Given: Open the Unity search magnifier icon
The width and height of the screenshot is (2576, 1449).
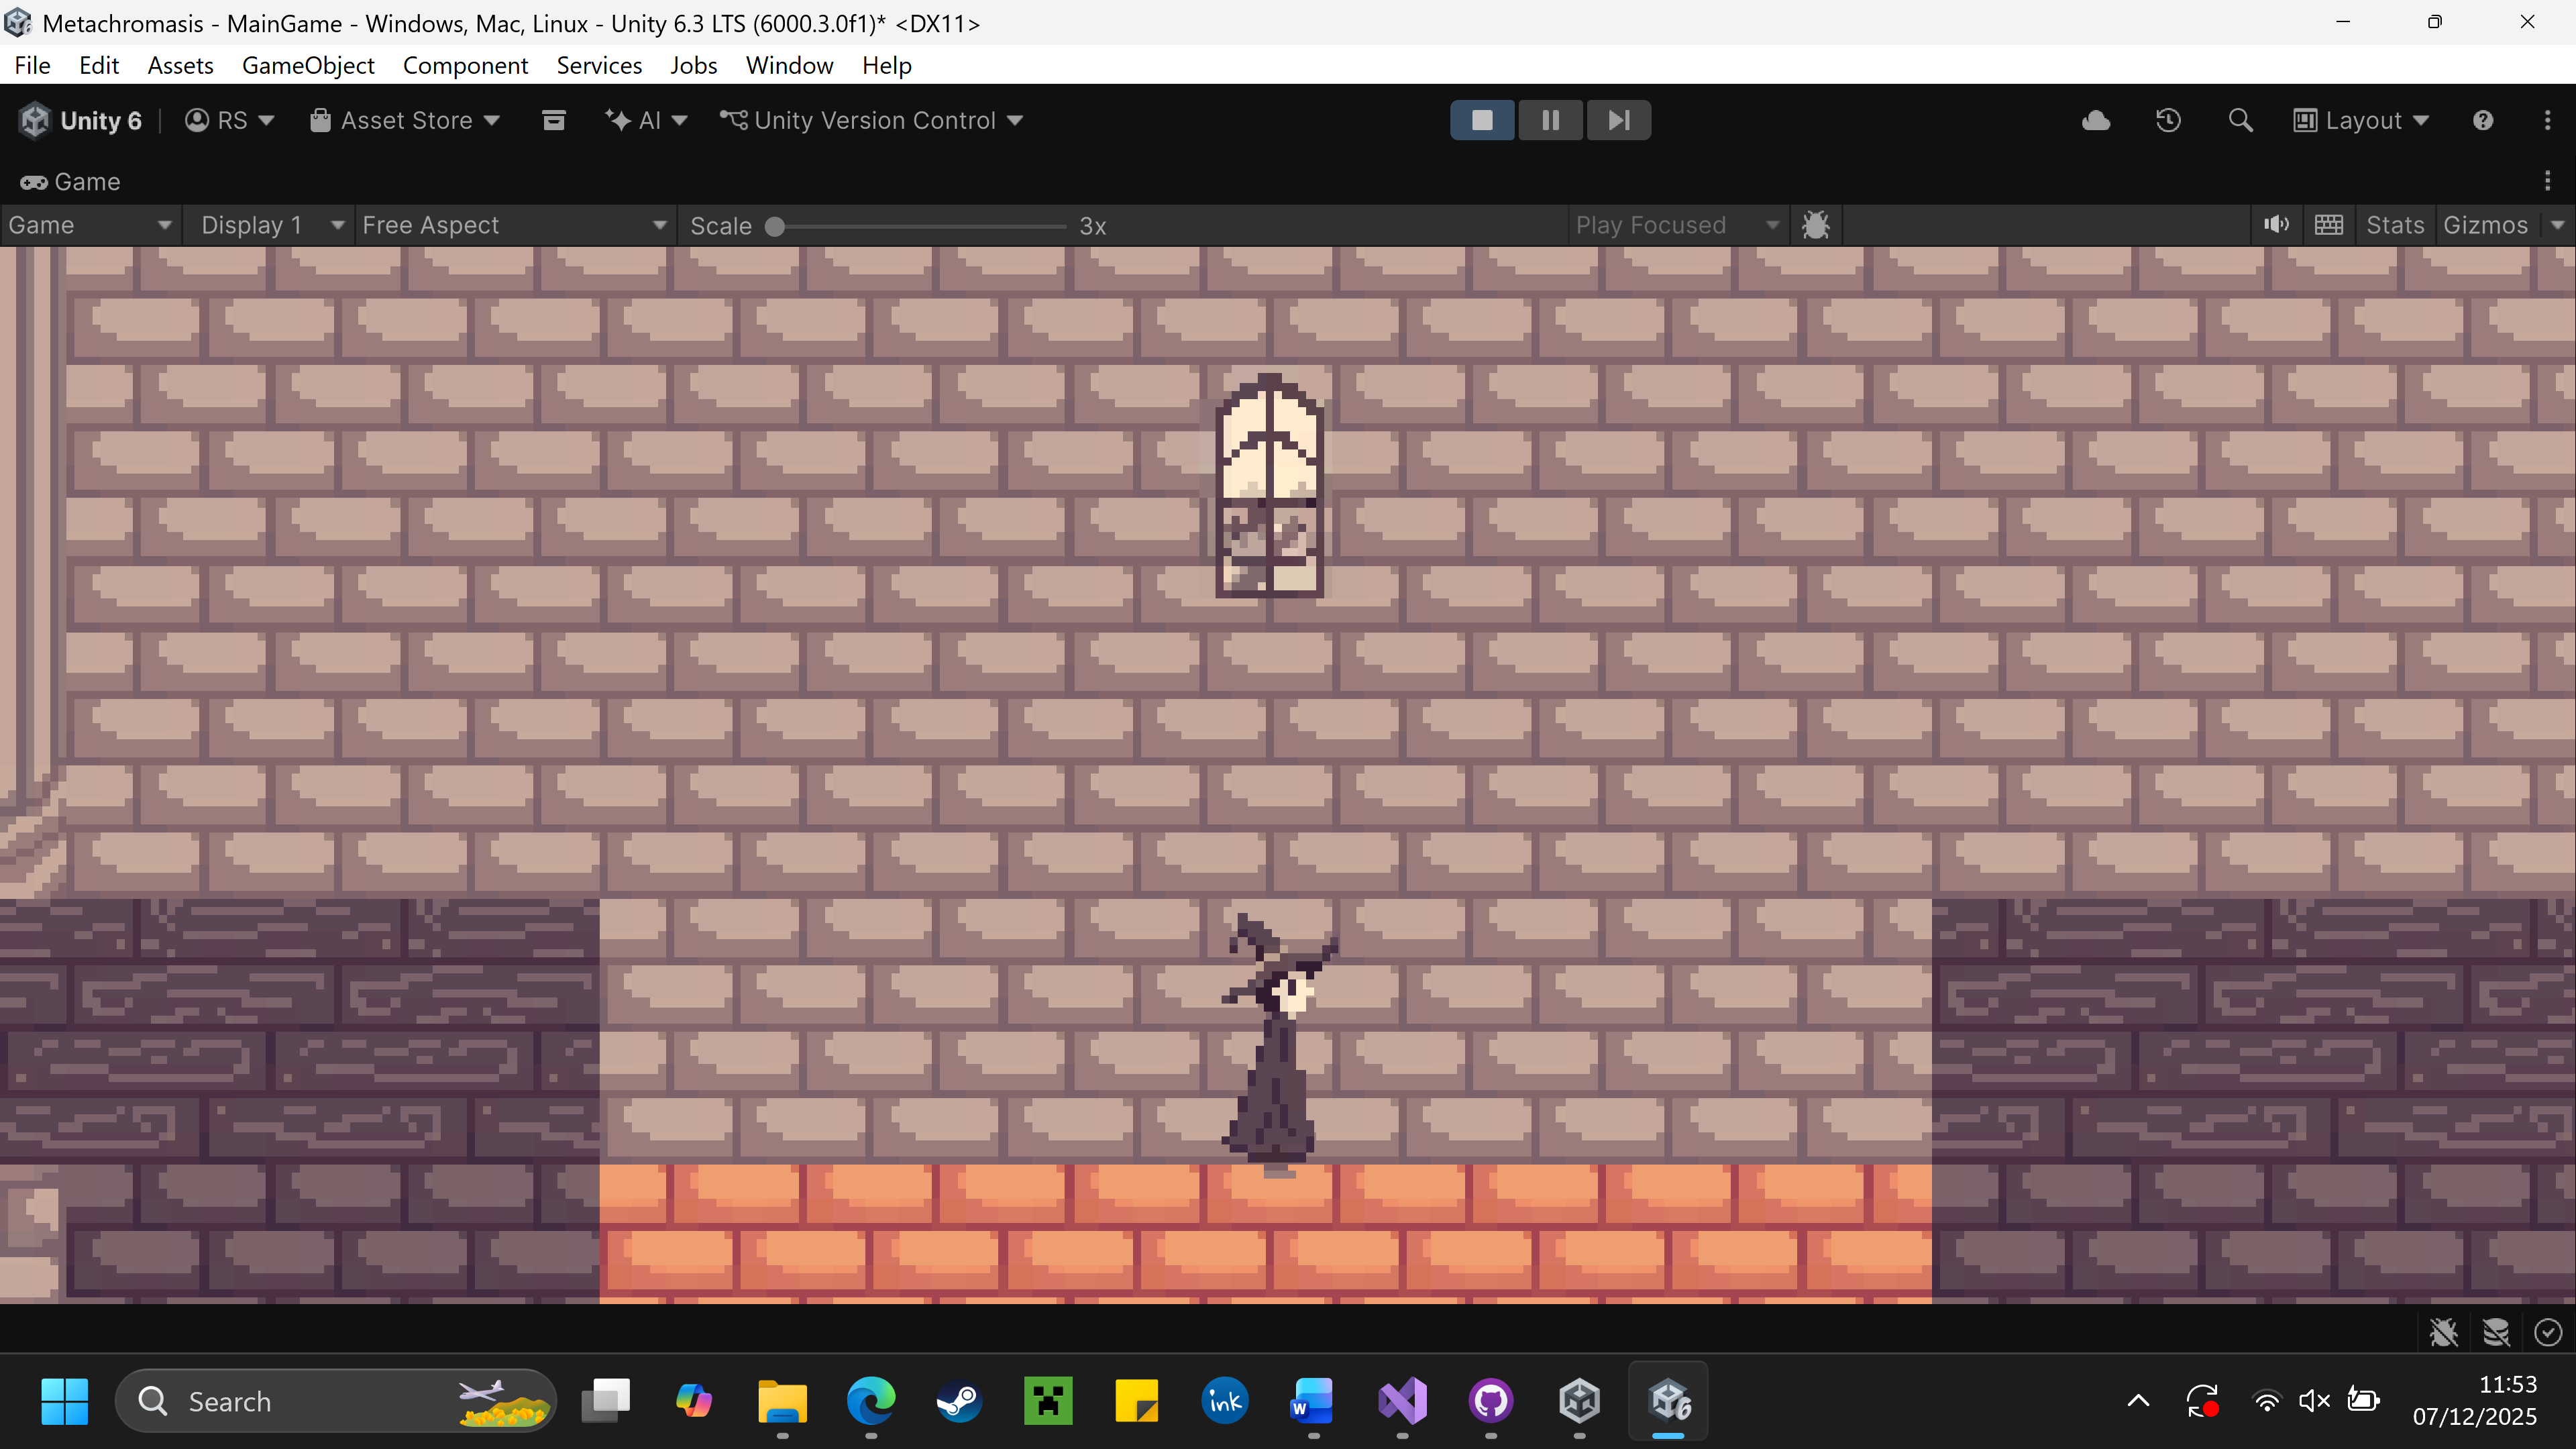Looking at the screenshot, I should pyautogui.click(x=2240, y=120).
